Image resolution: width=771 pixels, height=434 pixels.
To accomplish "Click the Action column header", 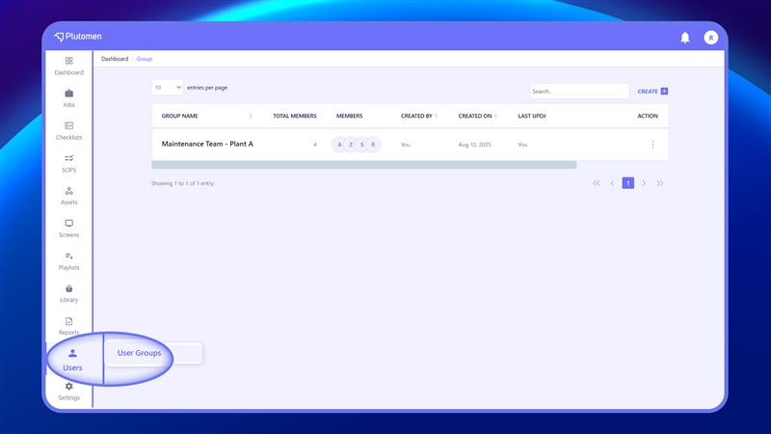I will [648, 116].
